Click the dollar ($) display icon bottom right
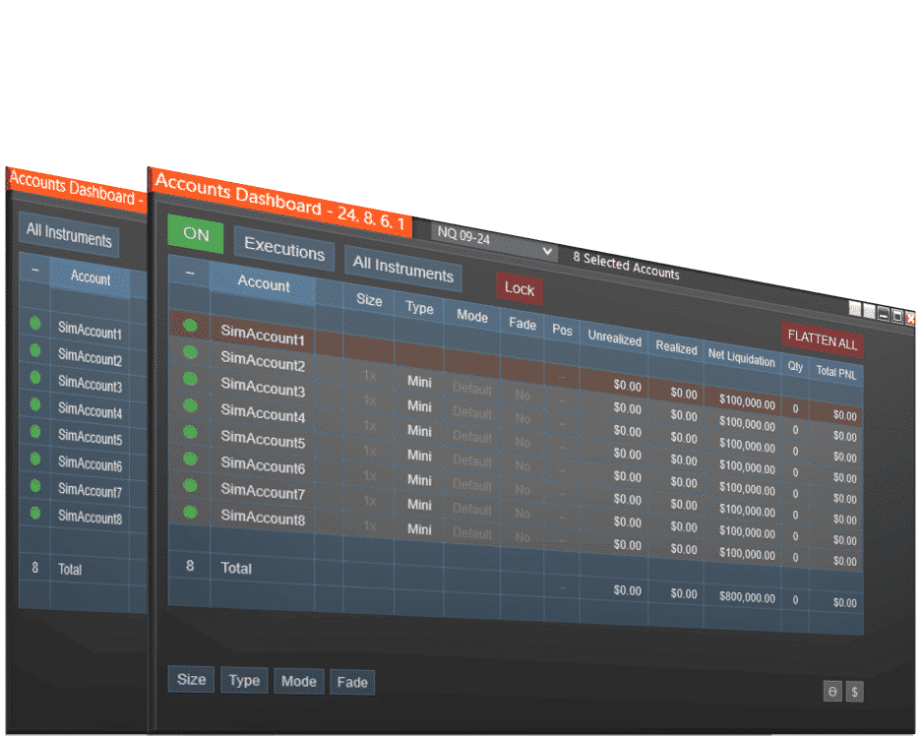This screenshot has width=922, height=736. click(854, 692)
